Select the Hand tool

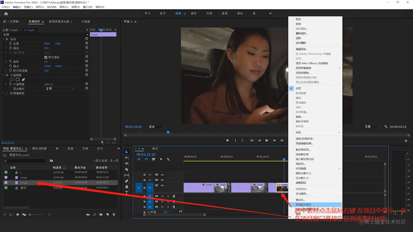(x=127, y=187)
